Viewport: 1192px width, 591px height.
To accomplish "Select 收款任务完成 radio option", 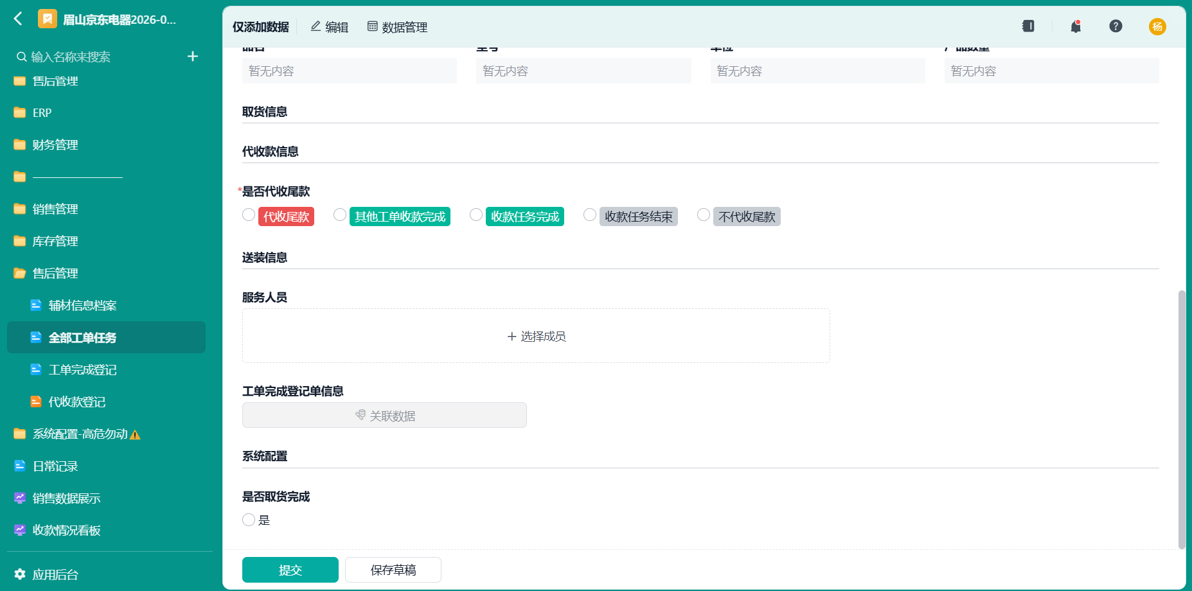I will (476, 215).
